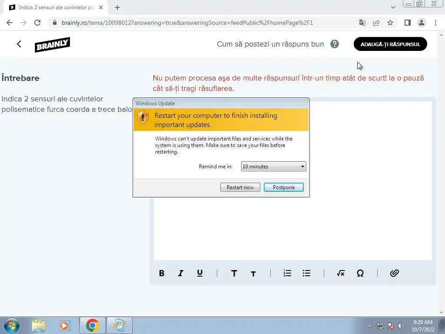Show hidden system tray icons

(369, 326)
